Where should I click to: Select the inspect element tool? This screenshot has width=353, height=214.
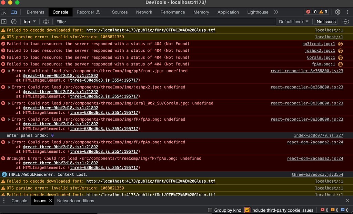click(4, 12)
